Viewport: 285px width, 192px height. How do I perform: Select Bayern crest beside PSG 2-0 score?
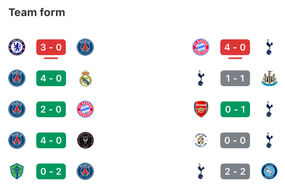pos(85,109)
